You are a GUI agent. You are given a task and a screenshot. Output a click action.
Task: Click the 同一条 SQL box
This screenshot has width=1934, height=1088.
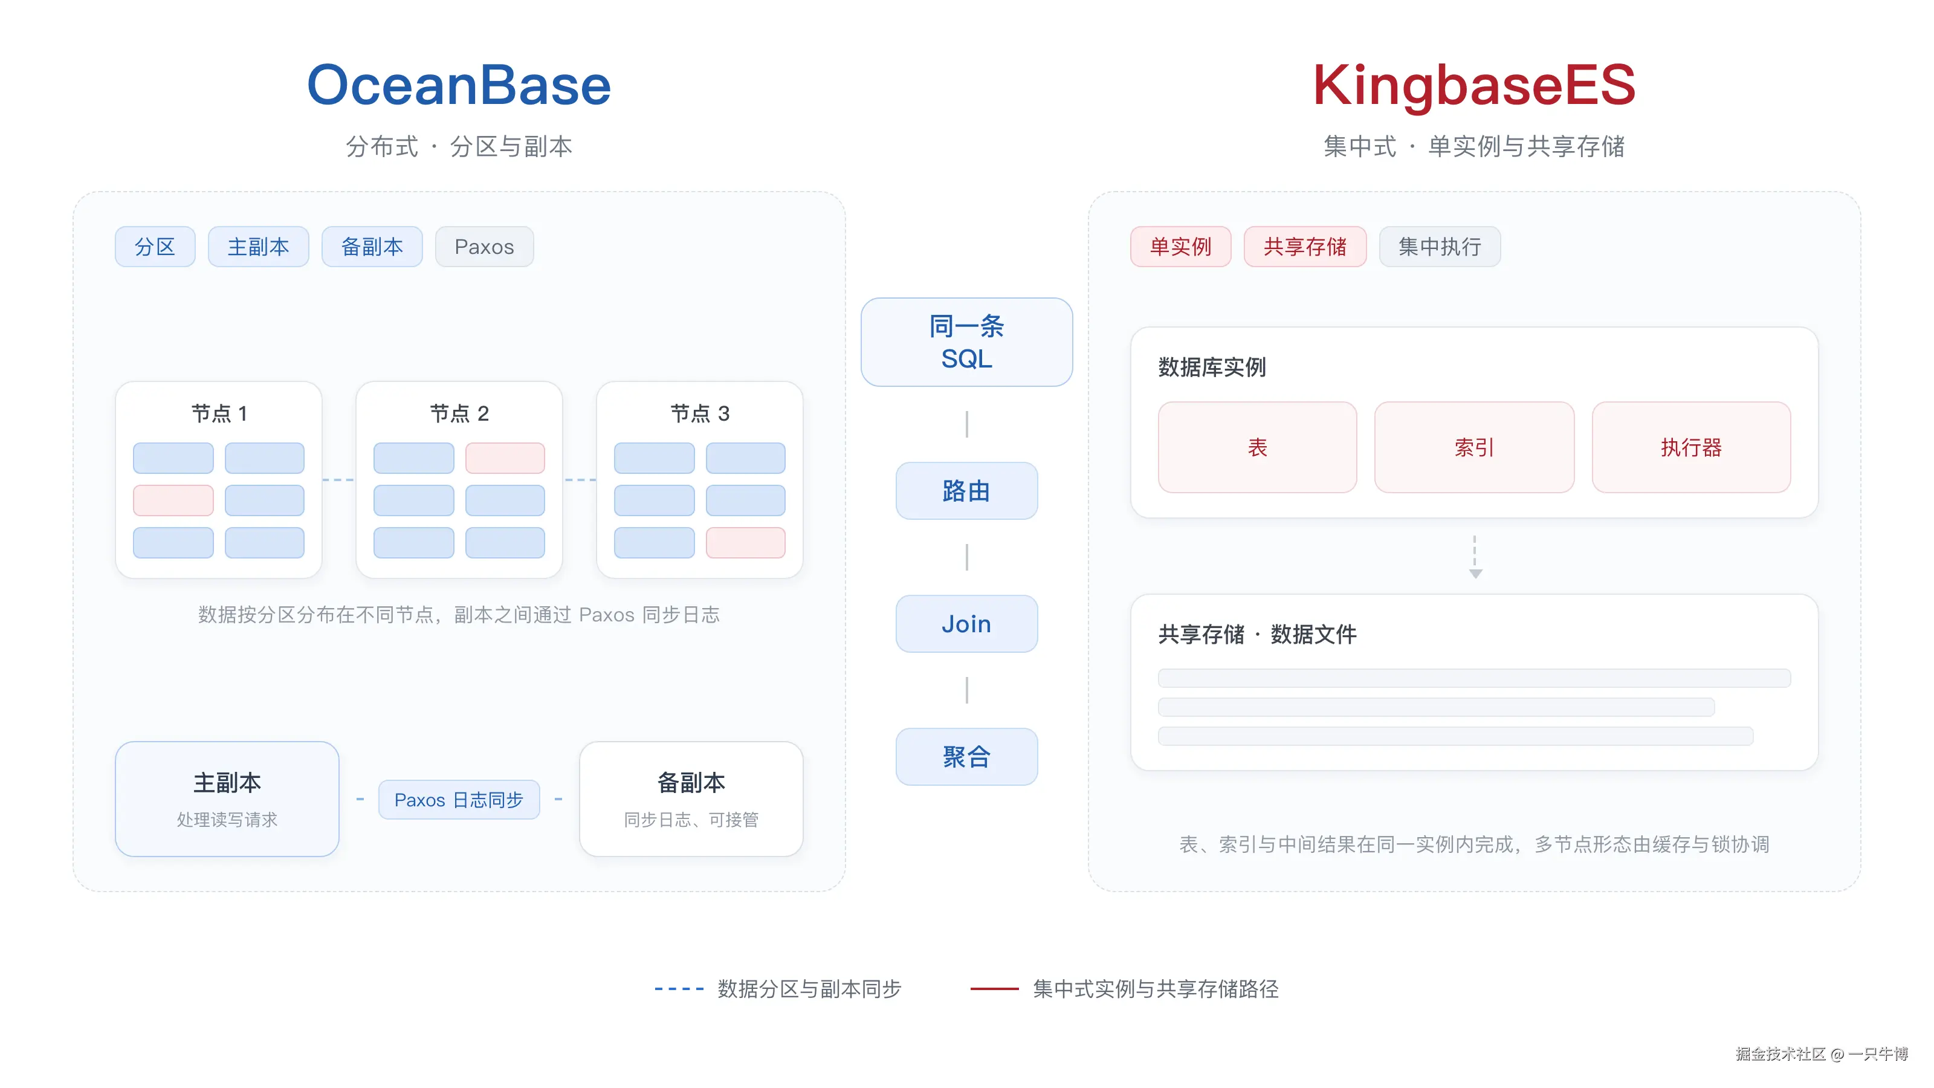[x=966, y=342]
